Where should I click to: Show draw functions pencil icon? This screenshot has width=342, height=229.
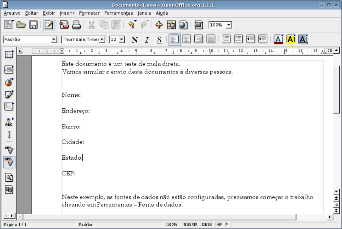[9, 95]
